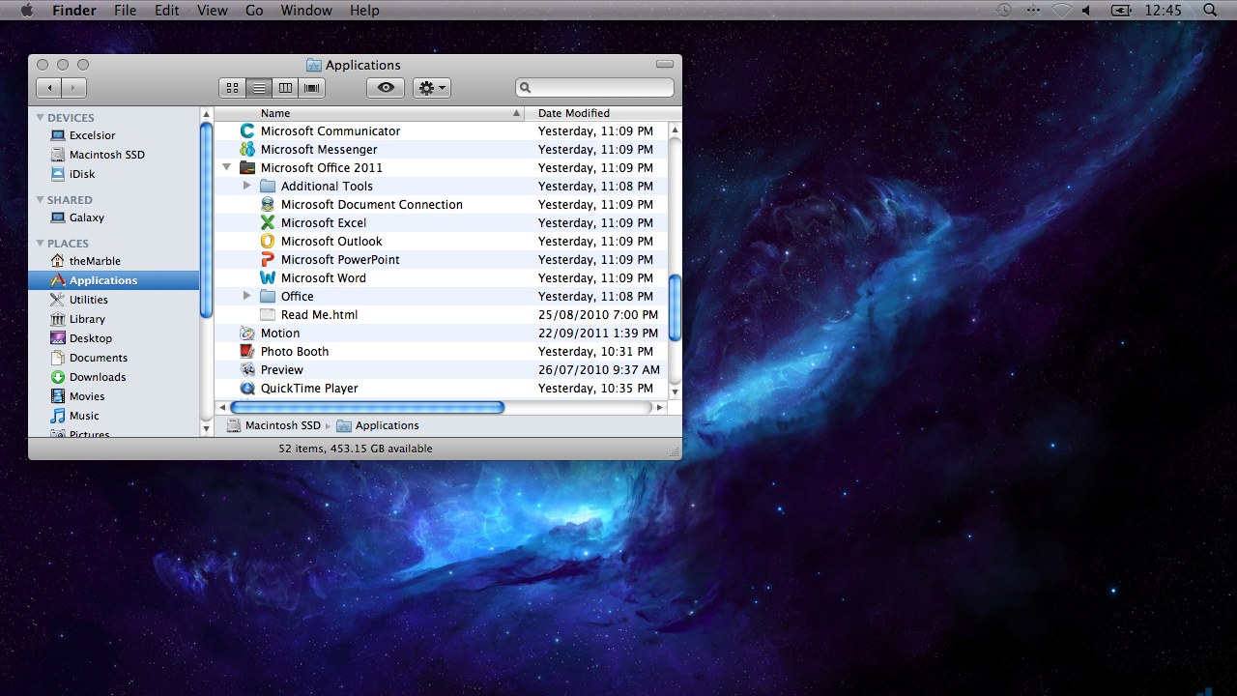The height and width of the screenshot is (696, 1237).
Task: Open Spotlight search in the menu bar
Action: pos(1211,11)
